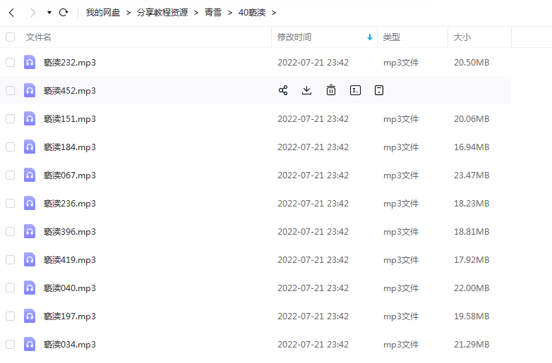
Task: Toggle the select-all checkbox in header
Action: [x=10, y=37]
